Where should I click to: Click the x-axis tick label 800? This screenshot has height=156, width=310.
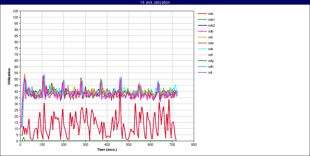[x=194, y=144]
